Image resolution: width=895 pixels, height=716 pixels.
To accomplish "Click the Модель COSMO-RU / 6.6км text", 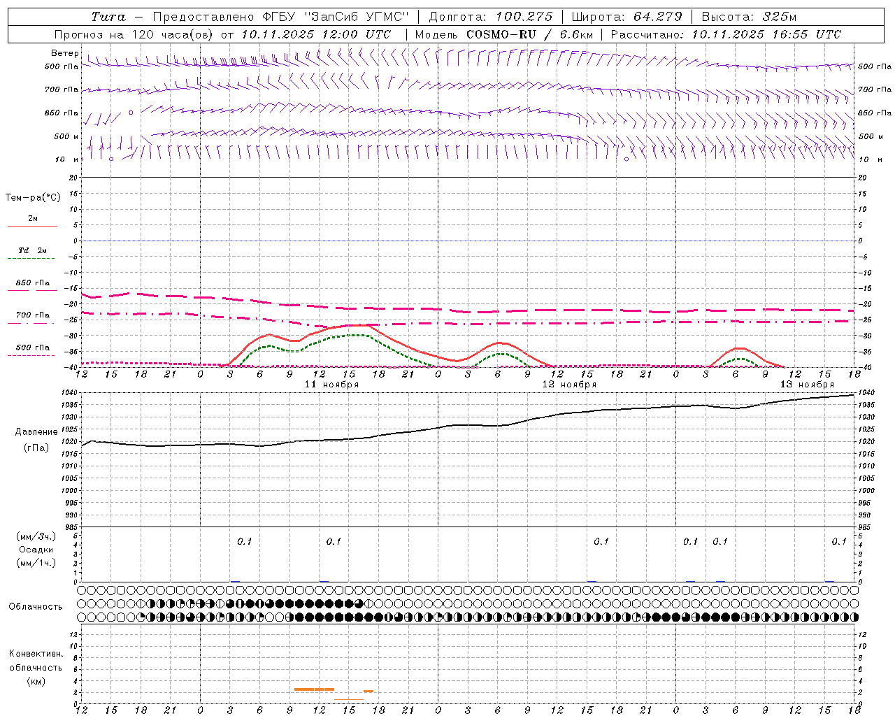I will pyautogui.click(x=503, y=34).
